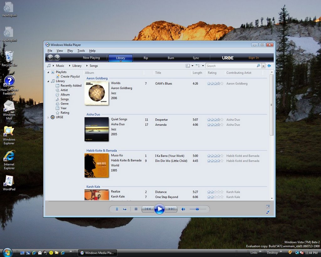Switch to full screen view icon

[x=268, y=206]
